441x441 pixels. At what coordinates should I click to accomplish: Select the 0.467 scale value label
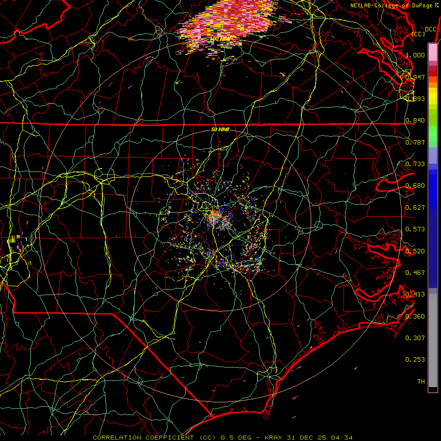click(x=415, y=272)
